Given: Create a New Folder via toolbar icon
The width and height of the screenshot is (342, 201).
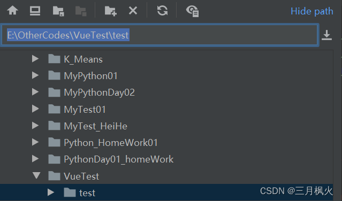Looking at the screenshot, I should pyautogui.click(x=111, y=11).
